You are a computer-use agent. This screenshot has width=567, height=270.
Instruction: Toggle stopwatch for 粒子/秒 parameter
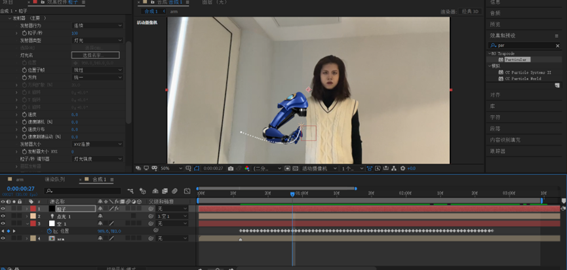pyautogui.click(x=24, y=33)
